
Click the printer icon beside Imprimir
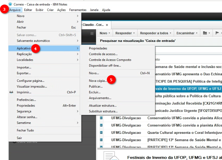(x=11, y=92)
